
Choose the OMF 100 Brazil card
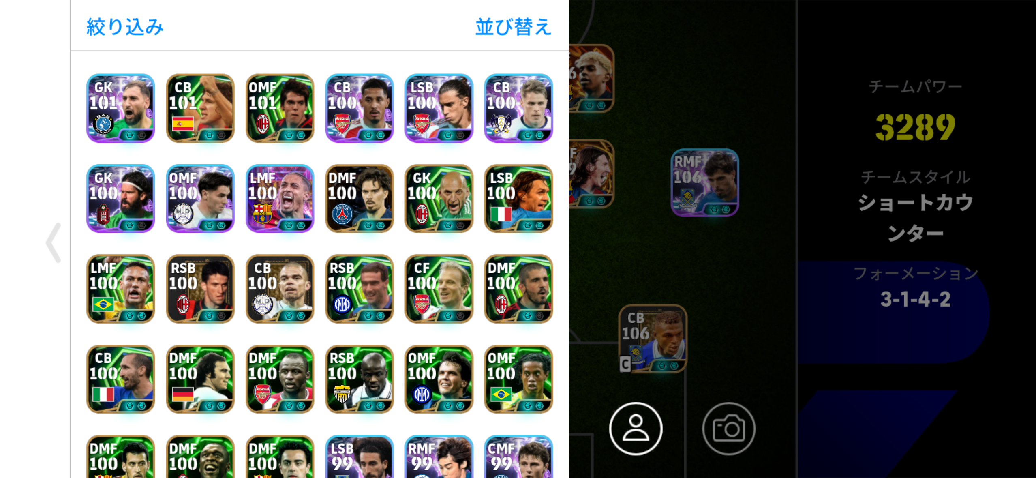click(x=518, y=379)
